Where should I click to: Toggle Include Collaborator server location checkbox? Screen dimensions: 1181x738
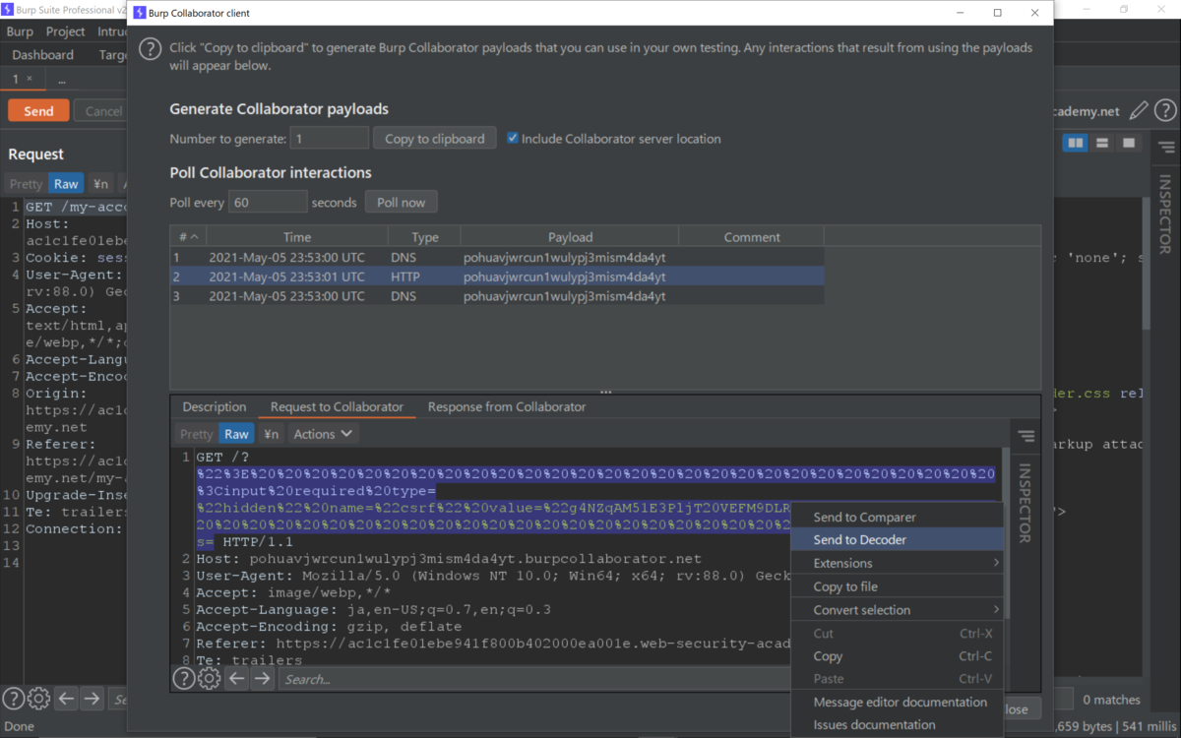(512, 138)
